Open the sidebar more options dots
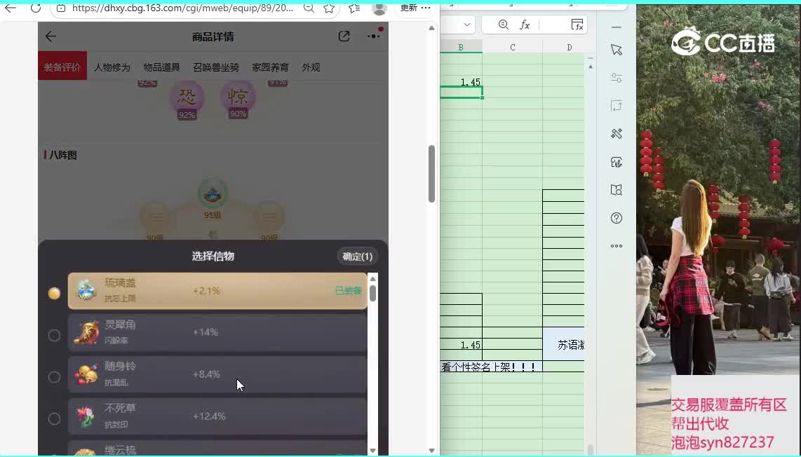801x457 pixels. 617,245
